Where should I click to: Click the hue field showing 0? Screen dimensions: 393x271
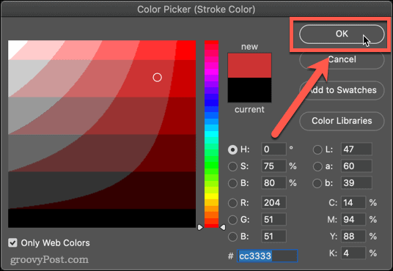(273, 149)
